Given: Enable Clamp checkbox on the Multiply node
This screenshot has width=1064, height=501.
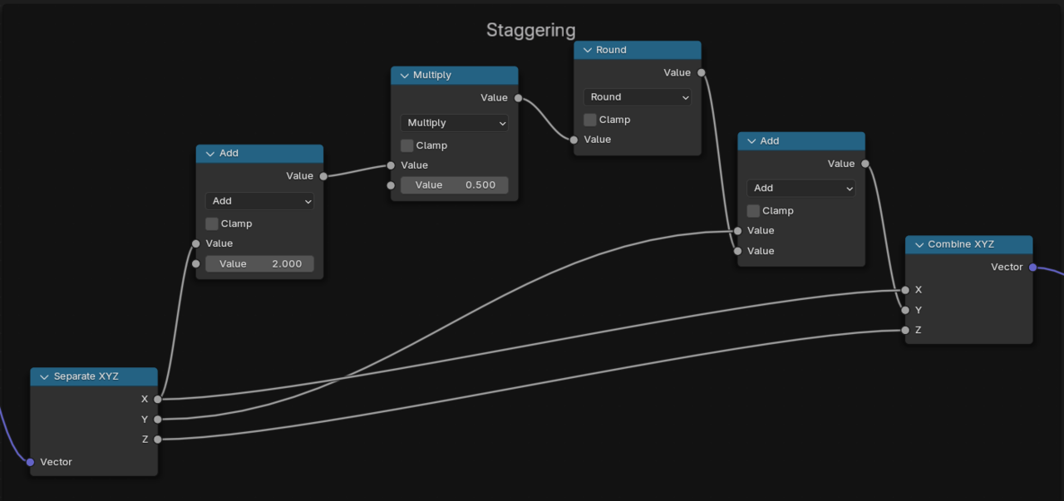Looking at the screenshot, I should 406,145.
